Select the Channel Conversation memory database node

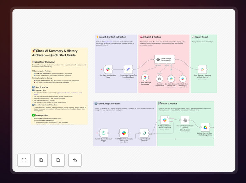point(160,79)
